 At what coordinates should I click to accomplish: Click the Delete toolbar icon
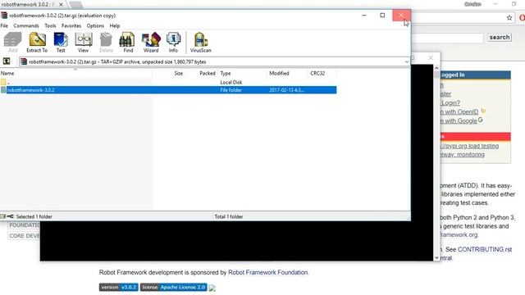106,43
